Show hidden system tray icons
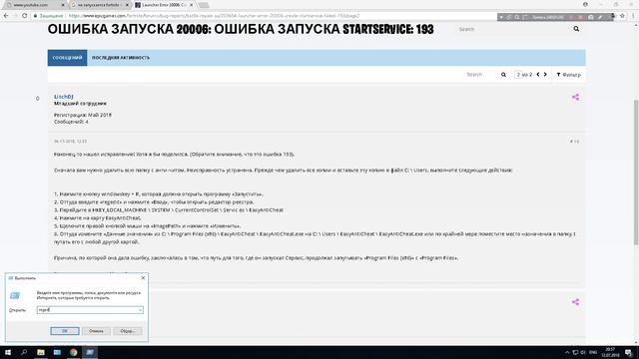Image resolution: width=639 pixels, height=359 pixels. coord(567,352)
